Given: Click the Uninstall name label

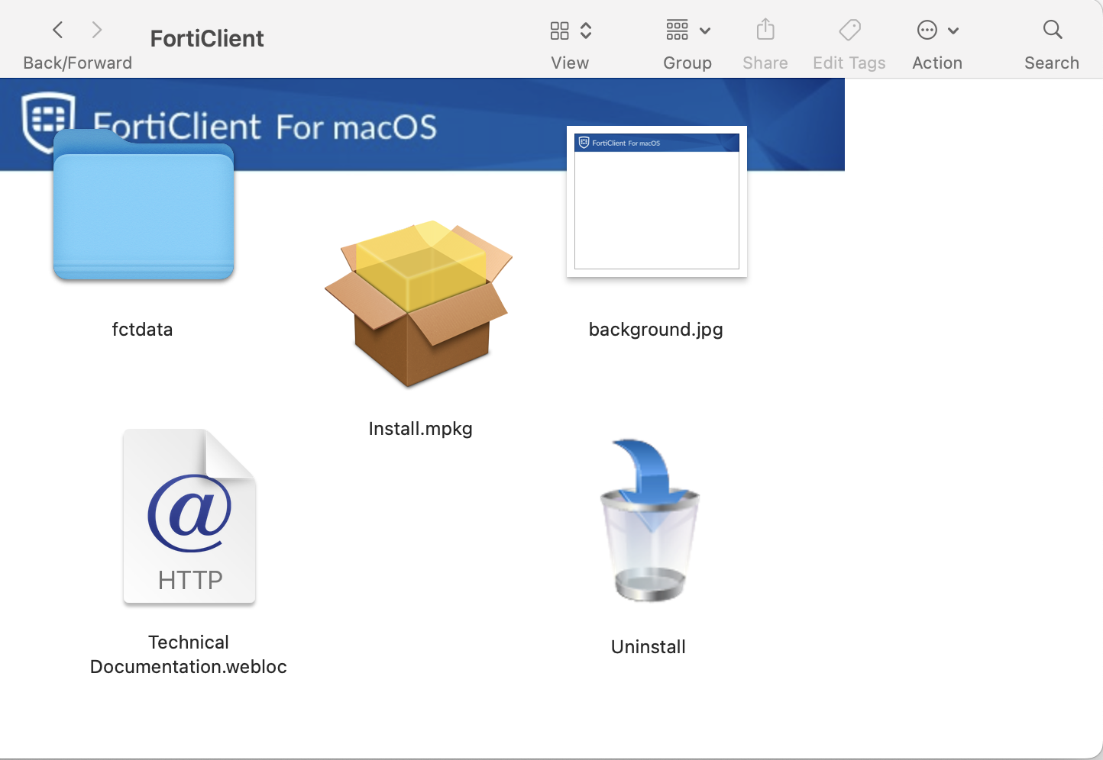Looking at the screenshot, I should [648, 647].
